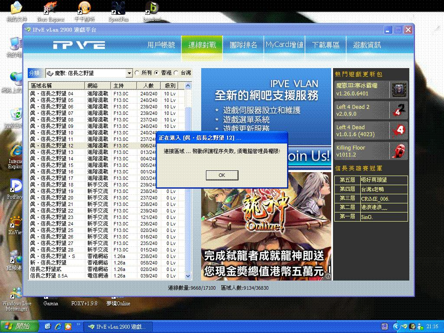Viewport: 444px width, 333px height.
Task: Select room 信長之野望 8.5A
Action: click(x=107, y=276)
